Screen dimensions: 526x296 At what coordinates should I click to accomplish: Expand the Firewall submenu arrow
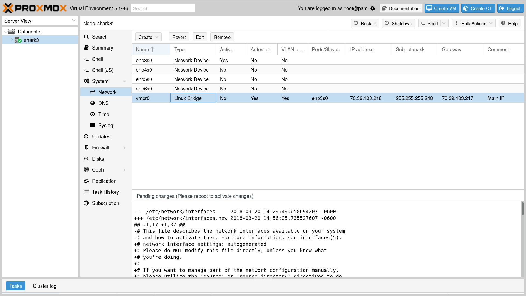[124, 148]
